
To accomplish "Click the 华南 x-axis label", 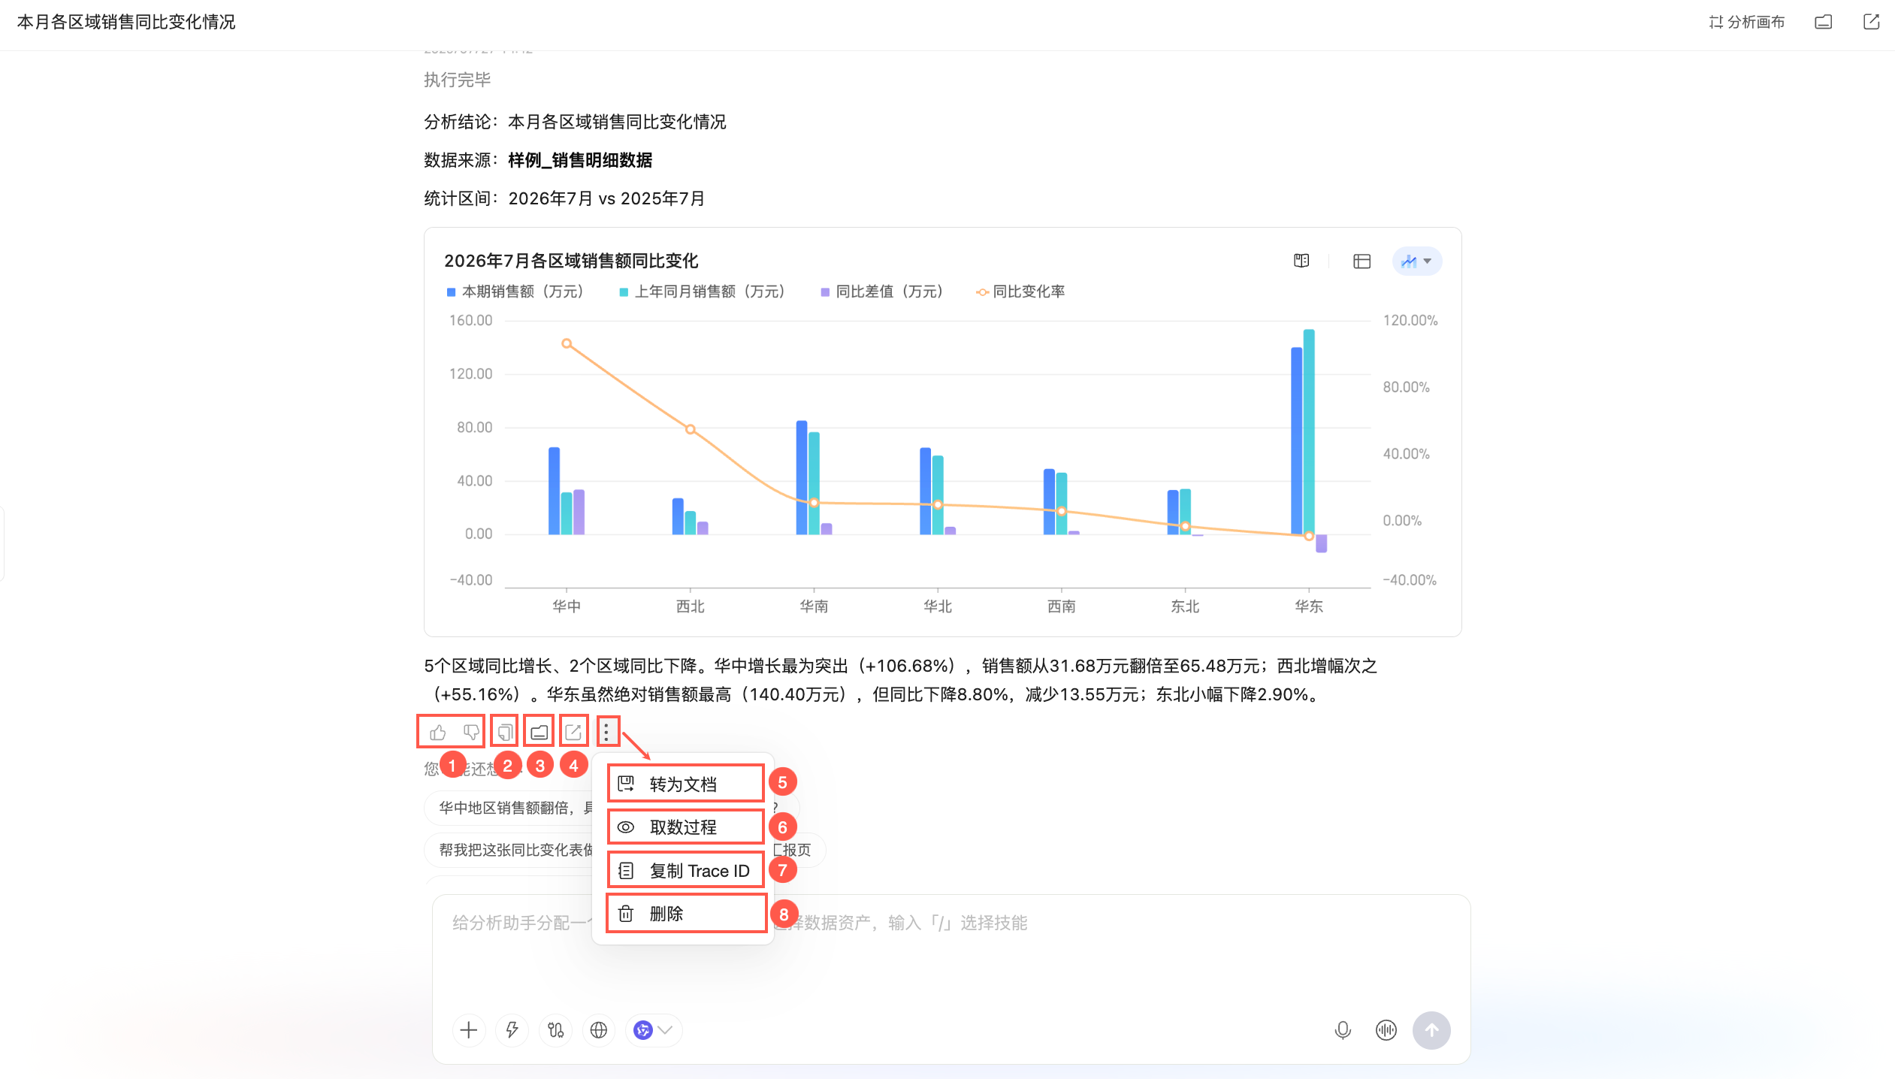I will pyautogui.click(x=814, y=606).
